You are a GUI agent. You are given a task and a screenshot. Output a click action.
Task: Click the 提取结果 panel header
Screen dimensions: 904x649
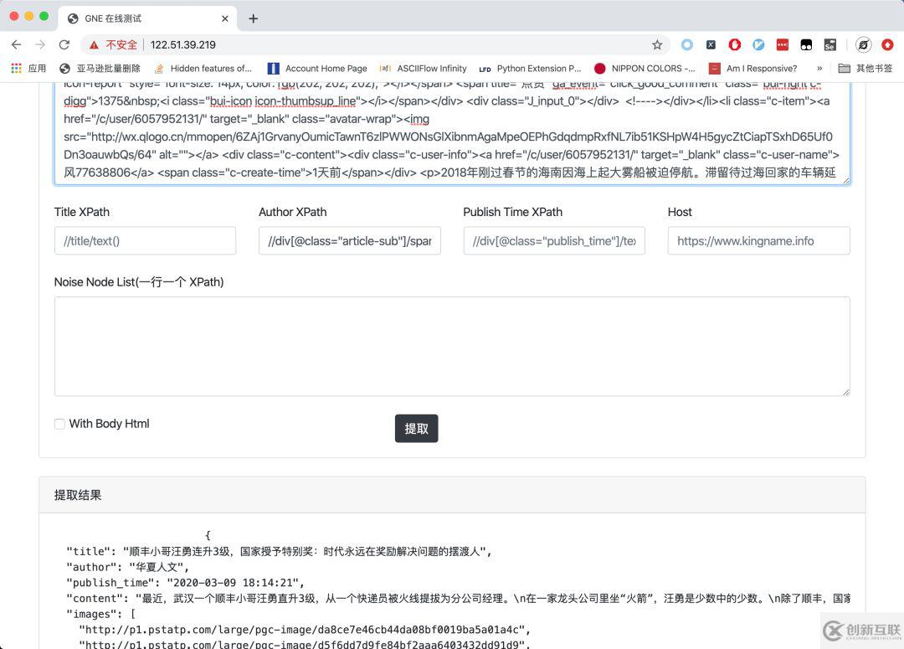click(452, 495)
